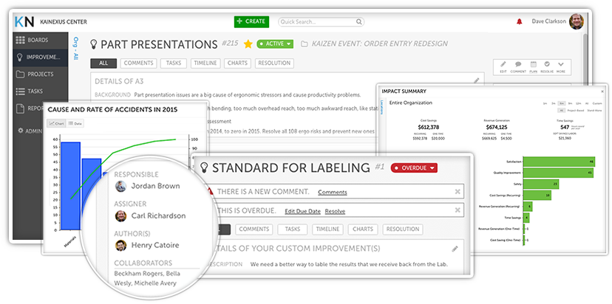Select the 6m range in Impact Summary
The height and width of the screenshot is (304, 612).
click(x=562, y=103)
